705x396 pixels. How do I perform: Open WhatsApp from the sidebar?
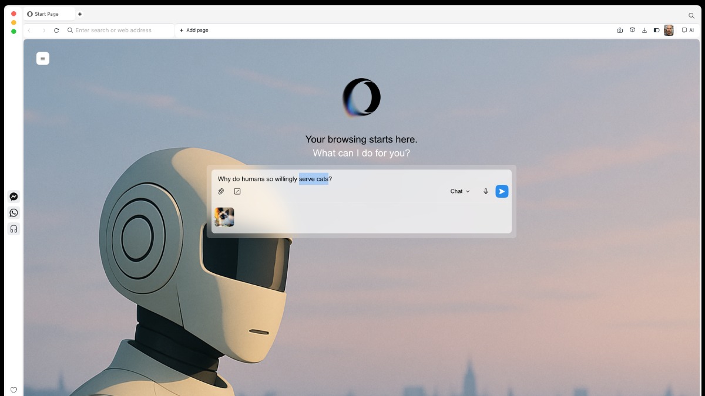pyautogui.click(x=14, y=213)
